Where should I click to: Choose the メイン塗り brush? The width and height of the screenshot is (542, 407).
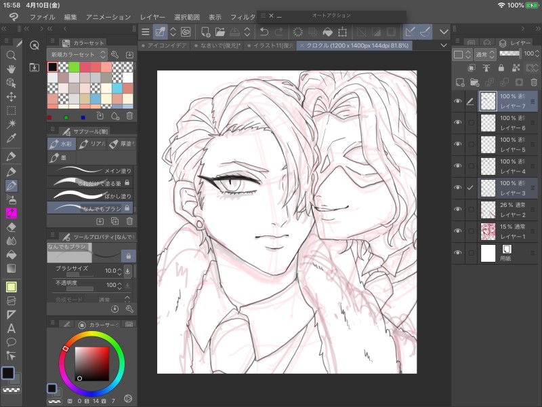90,170
